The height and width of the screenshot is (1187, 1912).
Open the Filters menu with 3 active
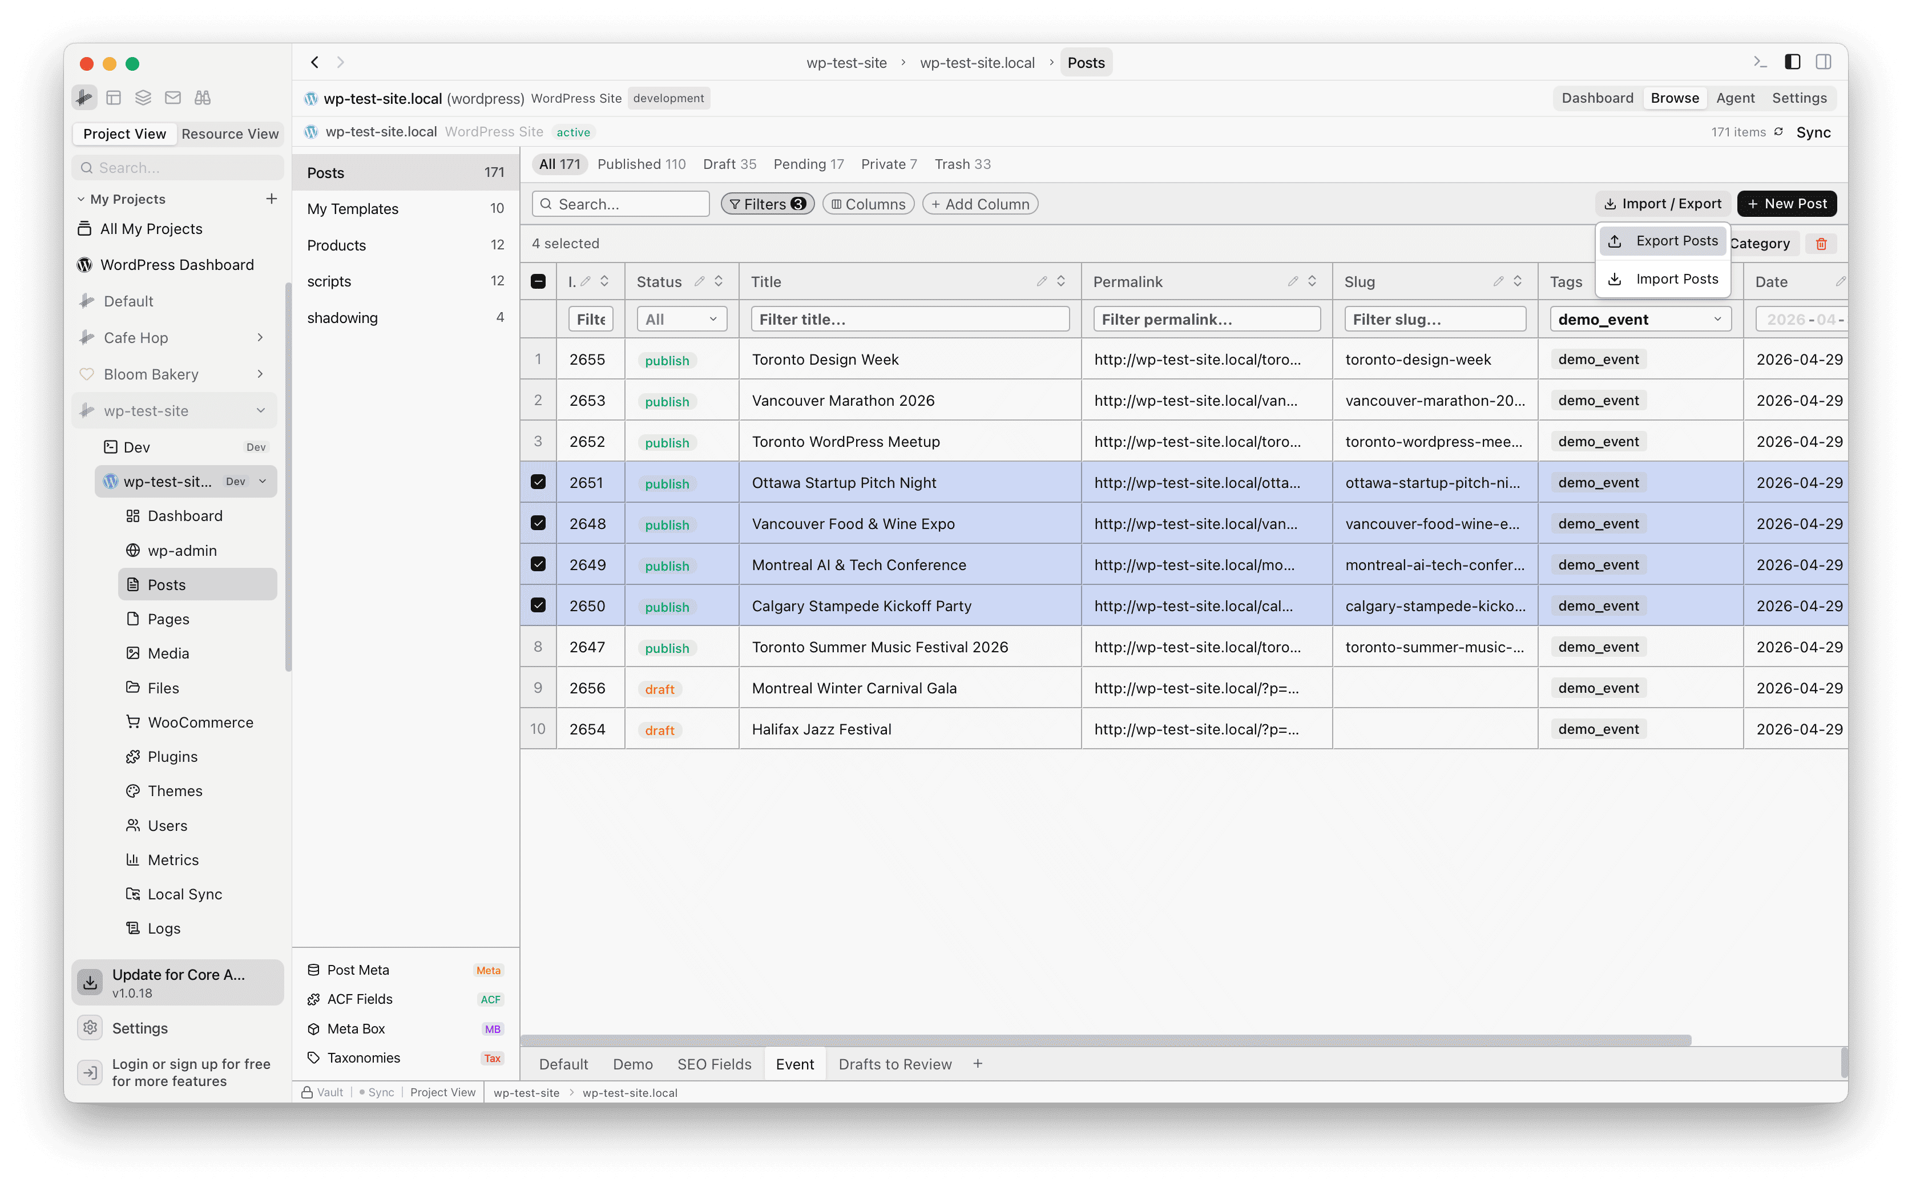(x=767, y=204)
